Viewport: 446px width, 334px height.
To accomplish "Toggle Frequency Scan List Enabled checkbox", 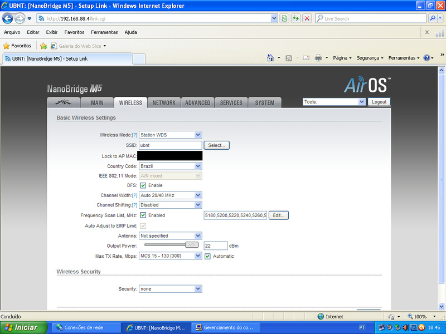I will click(x=143, y=215).
